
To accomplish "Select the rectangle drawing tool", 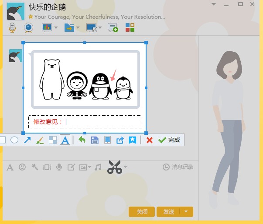I will point(3,140).
